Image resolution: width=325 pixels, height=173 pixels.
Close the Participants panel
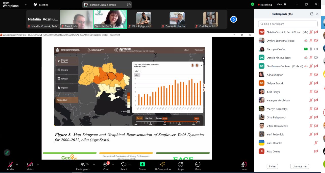(317, 14)
